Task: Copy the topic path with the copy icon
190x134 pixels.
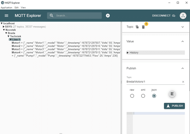Action: (137, 27)
